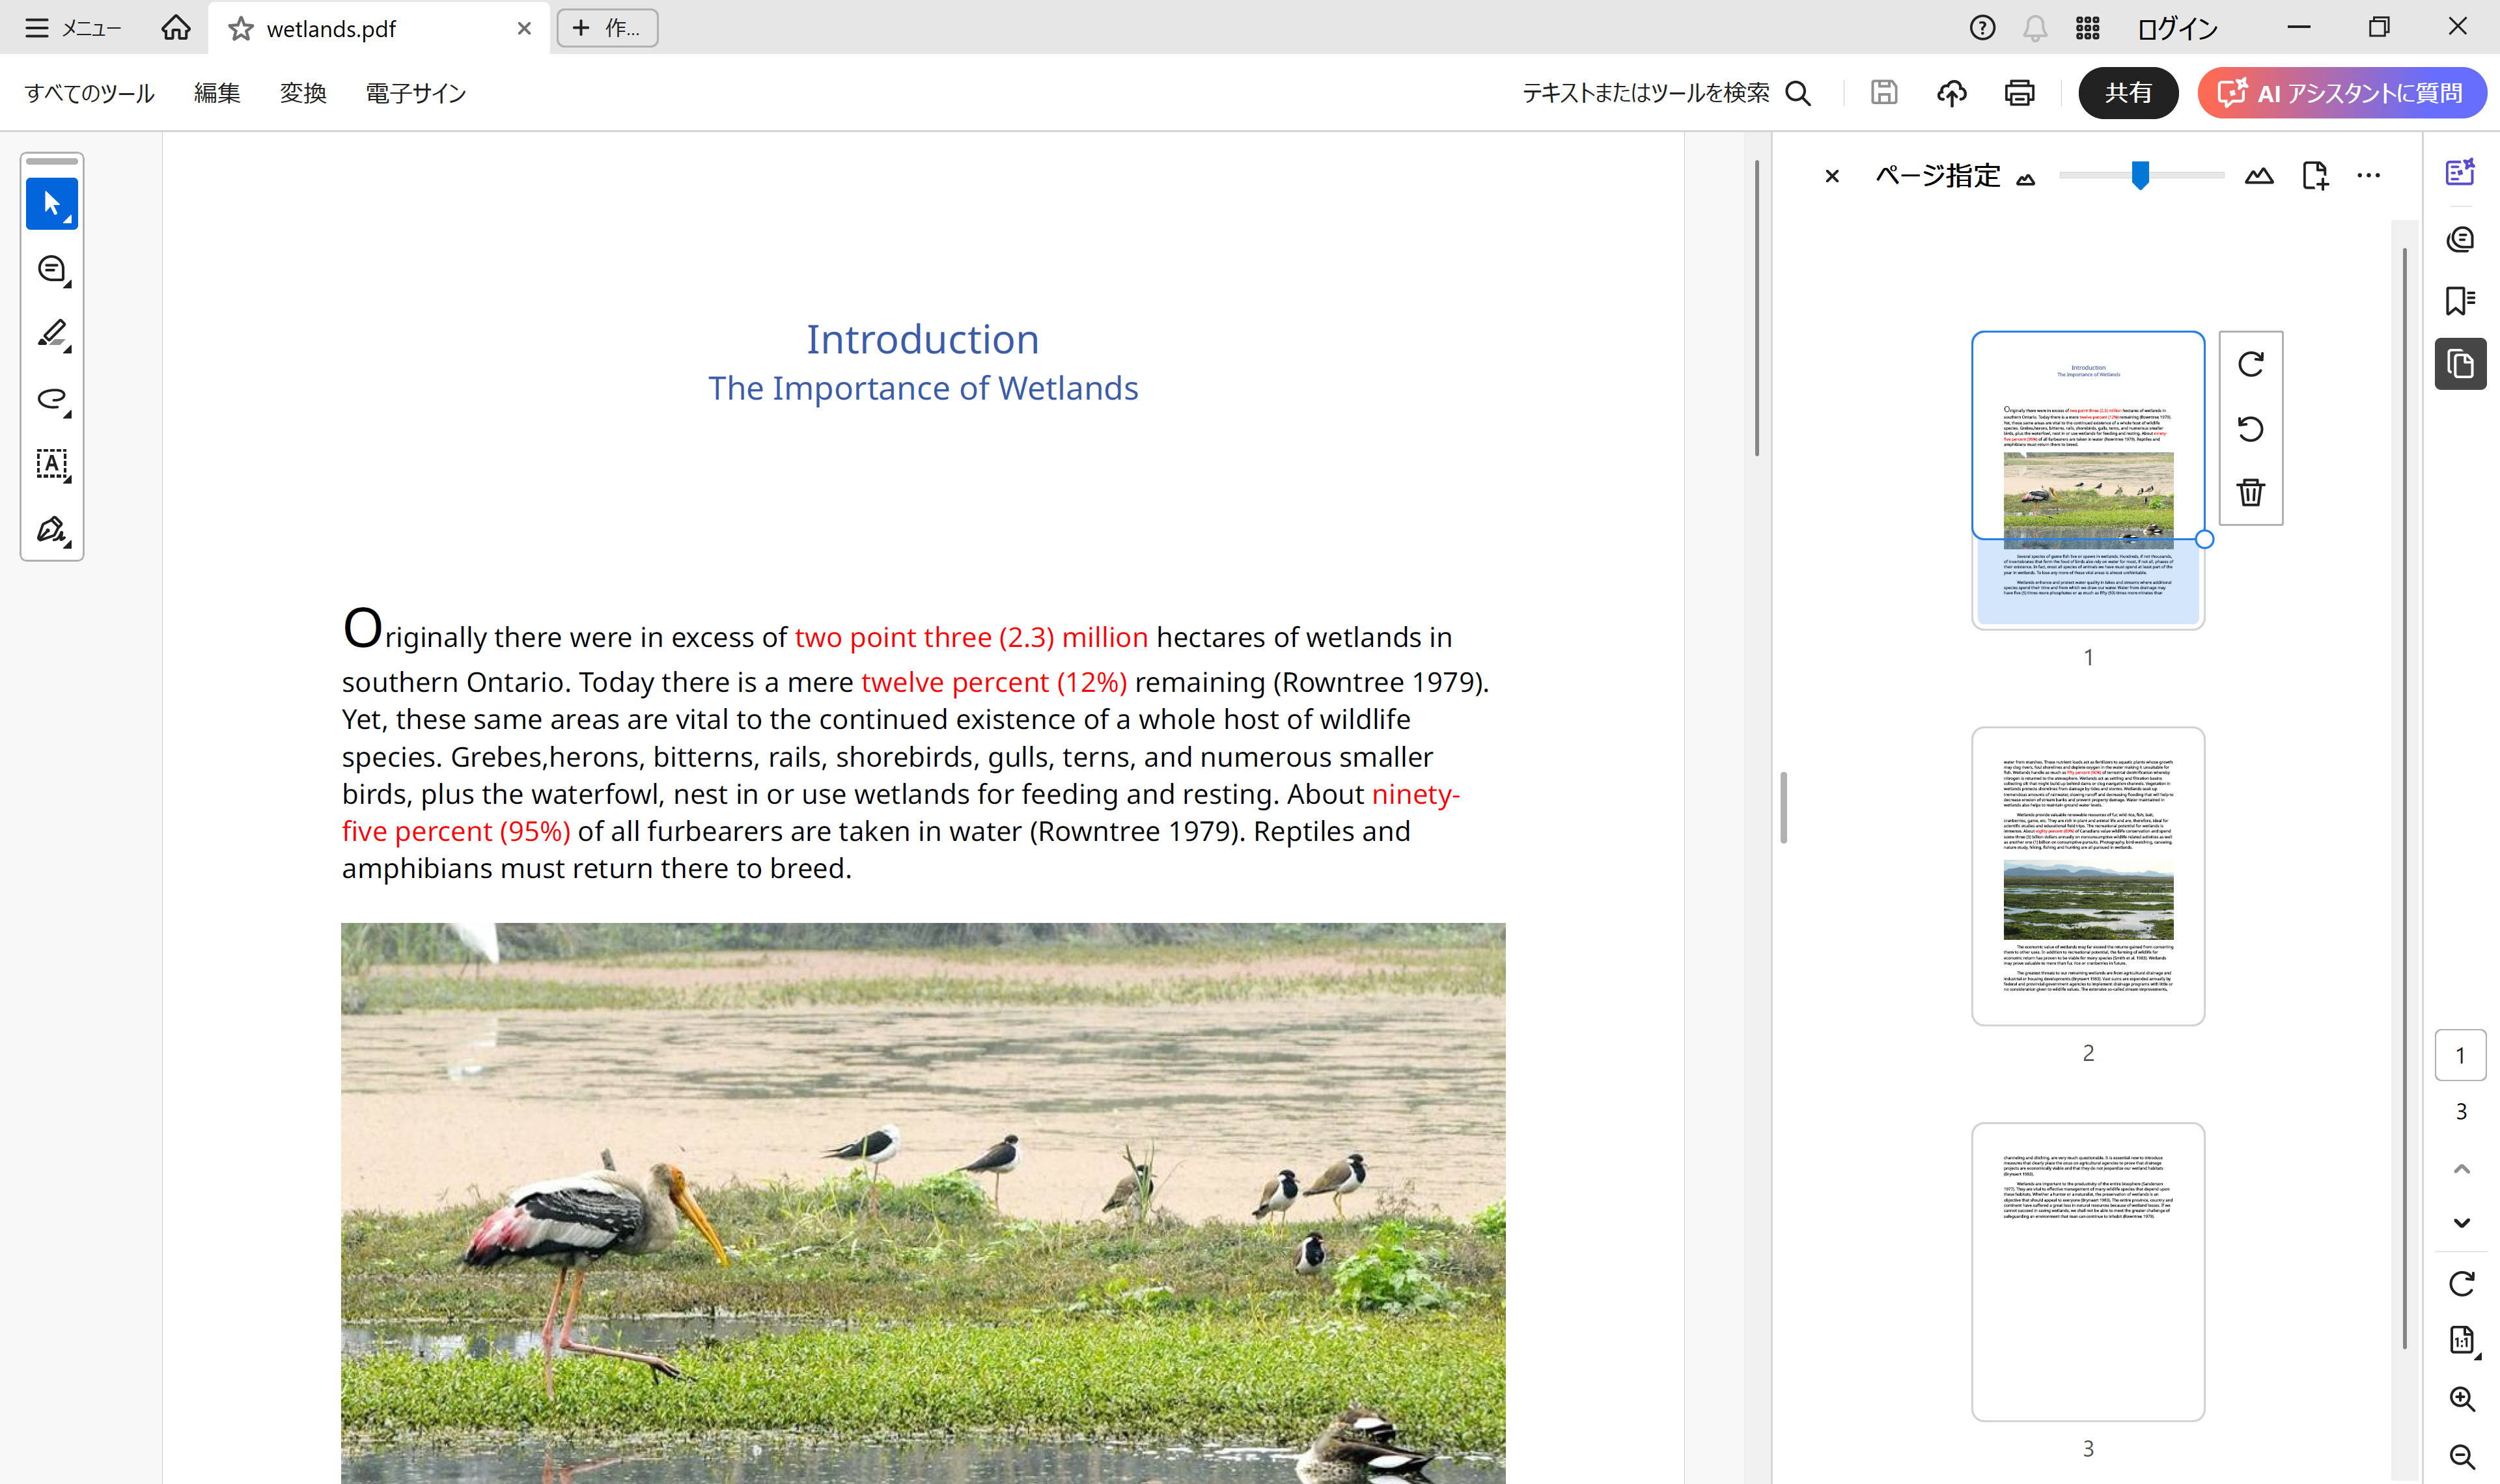Open the 変換 menu
2500x1484 pixels.
pyautogui.click(x=303, y=93)
